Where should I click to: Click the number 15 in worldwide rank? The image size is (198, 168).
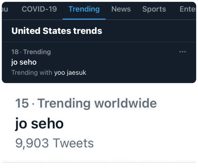tap(22, 103)
